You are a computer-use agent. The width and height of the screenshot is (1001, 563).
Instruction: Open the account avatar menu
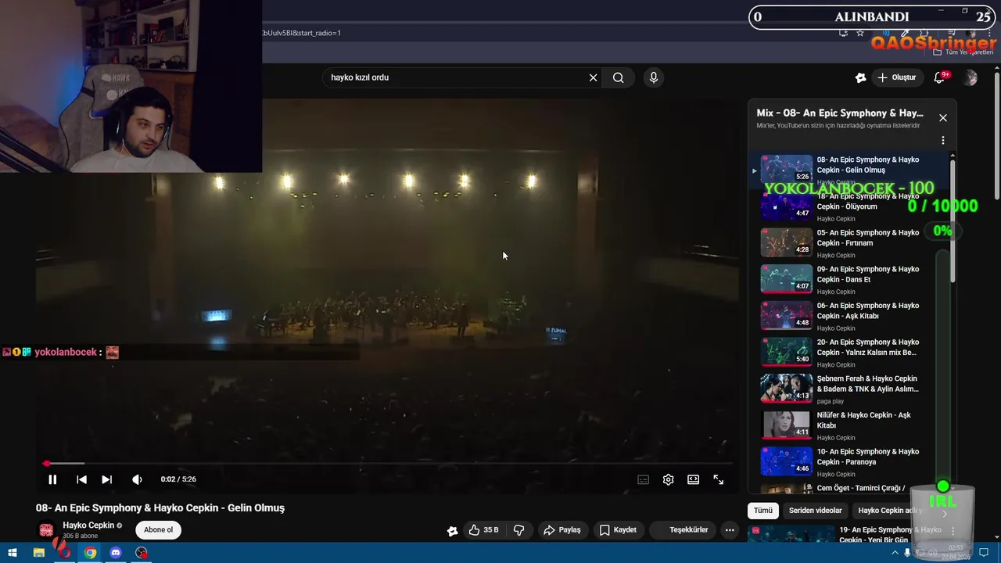(971, 77)
